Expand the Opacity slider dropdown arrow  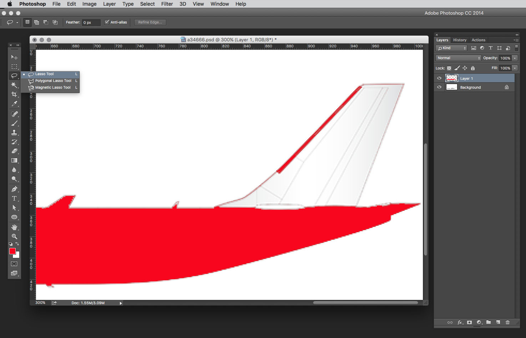click(x=515, y=58)
